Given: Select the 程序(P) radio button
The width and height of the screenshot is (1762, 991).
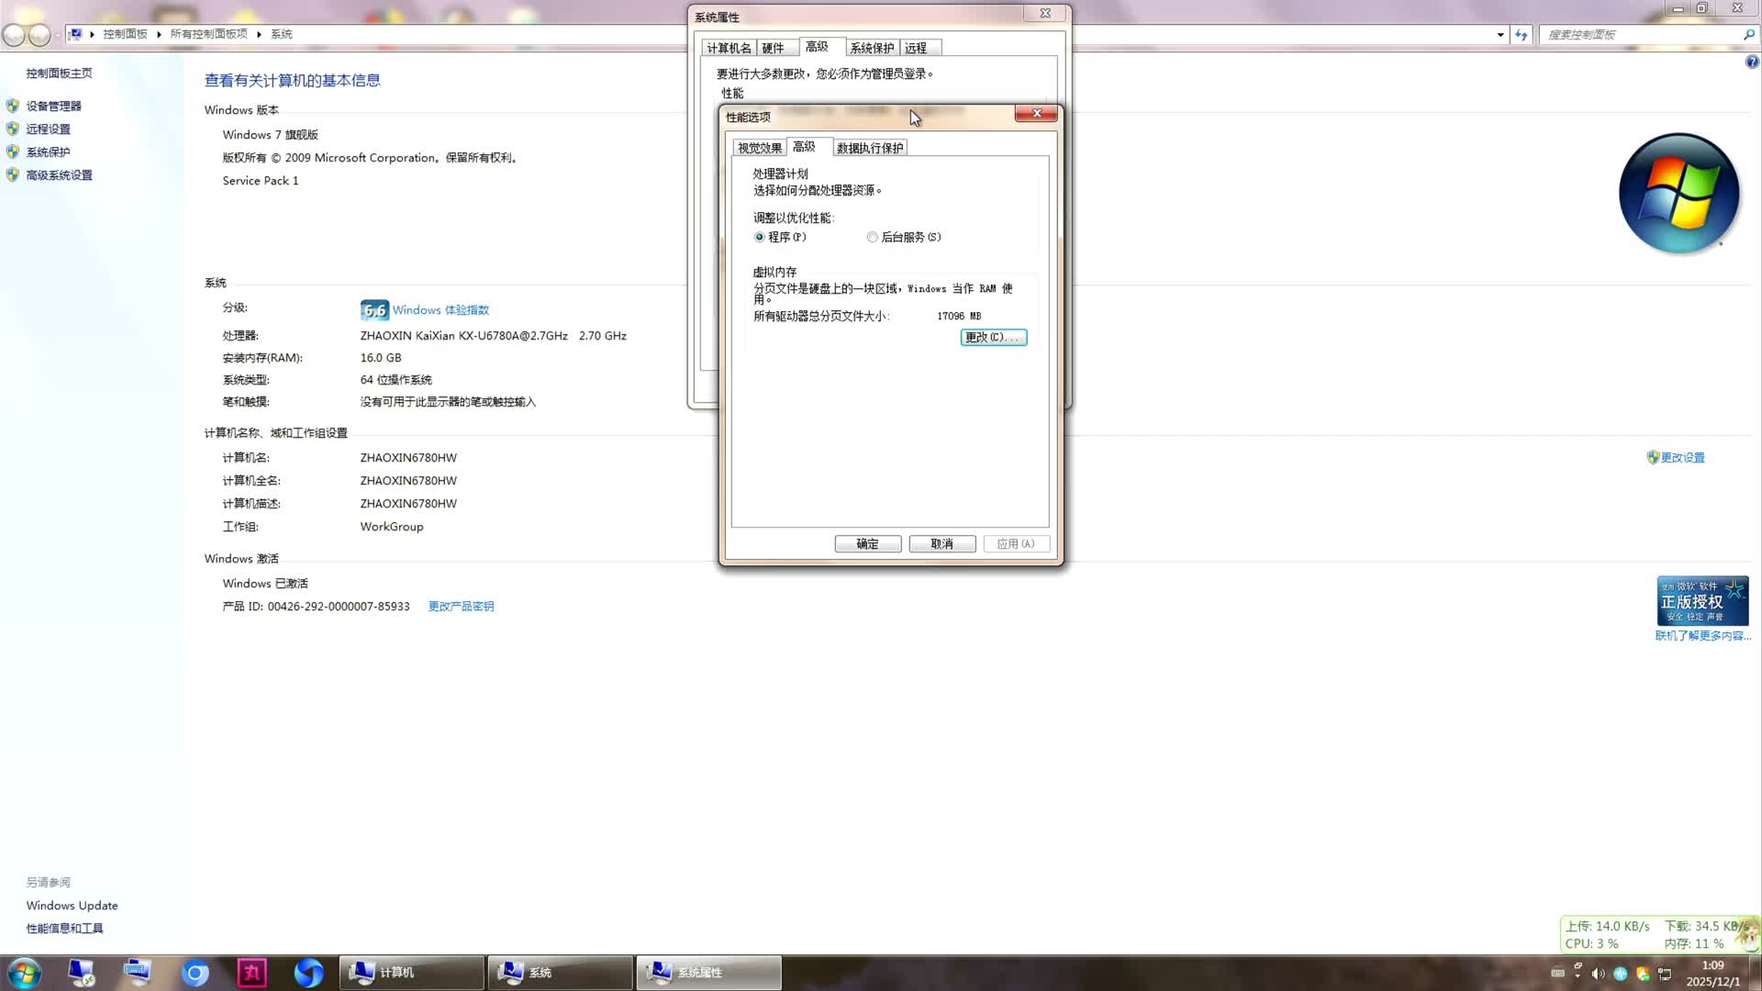Looking at the screenshot, I should point(760,237).
